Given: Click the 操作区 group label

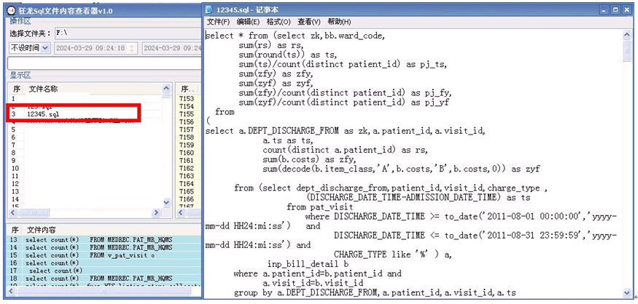Looking at the screenshot, I should pyautogui.click(x=20, y=22).
